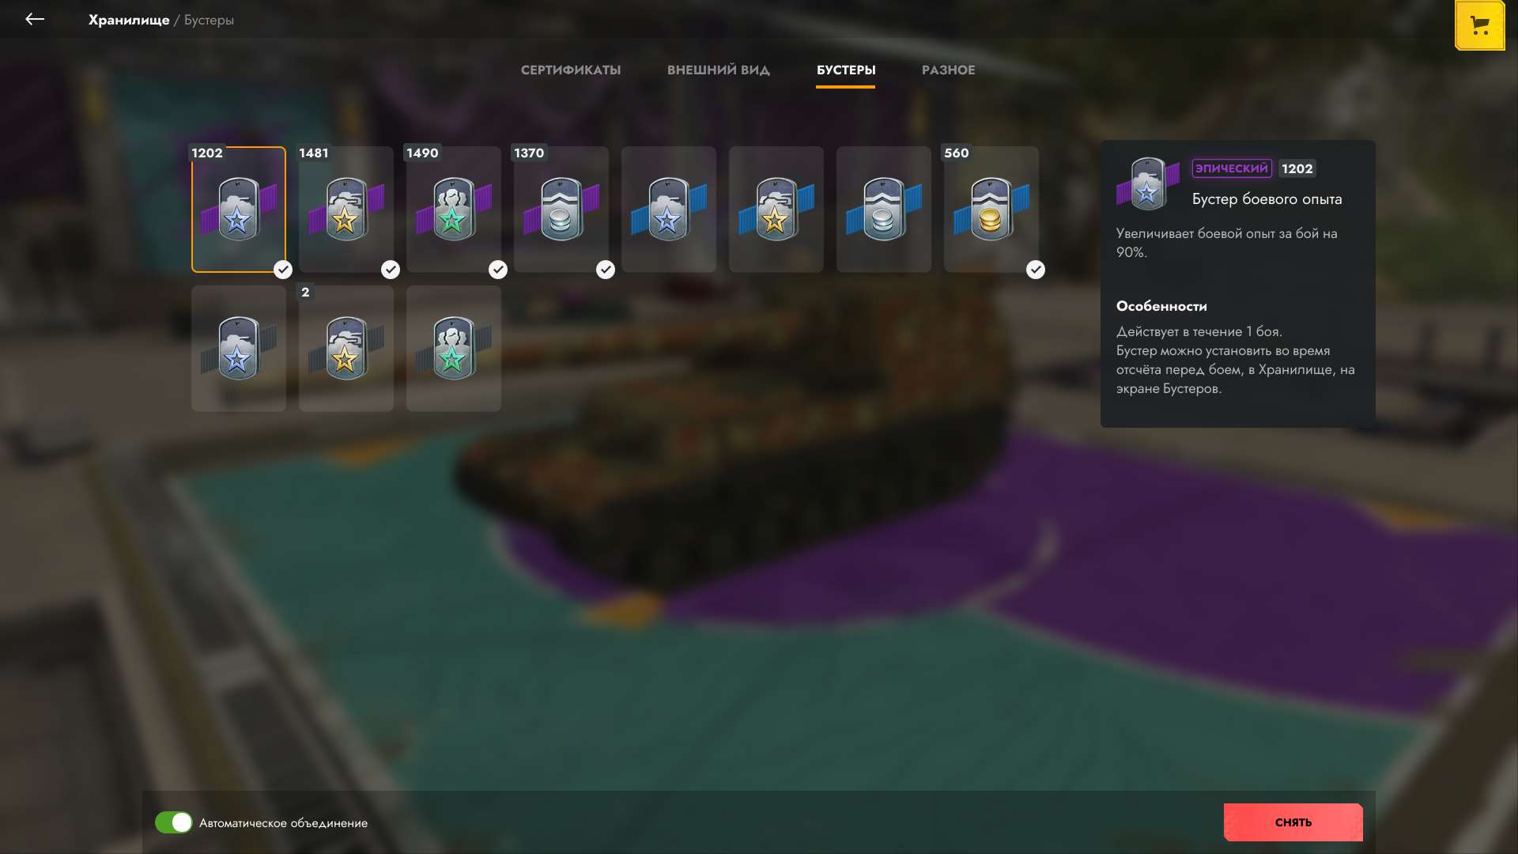Click the count label 2 on gray booster
This screenshot has width=1518, height=854.
tap(305, 292)
